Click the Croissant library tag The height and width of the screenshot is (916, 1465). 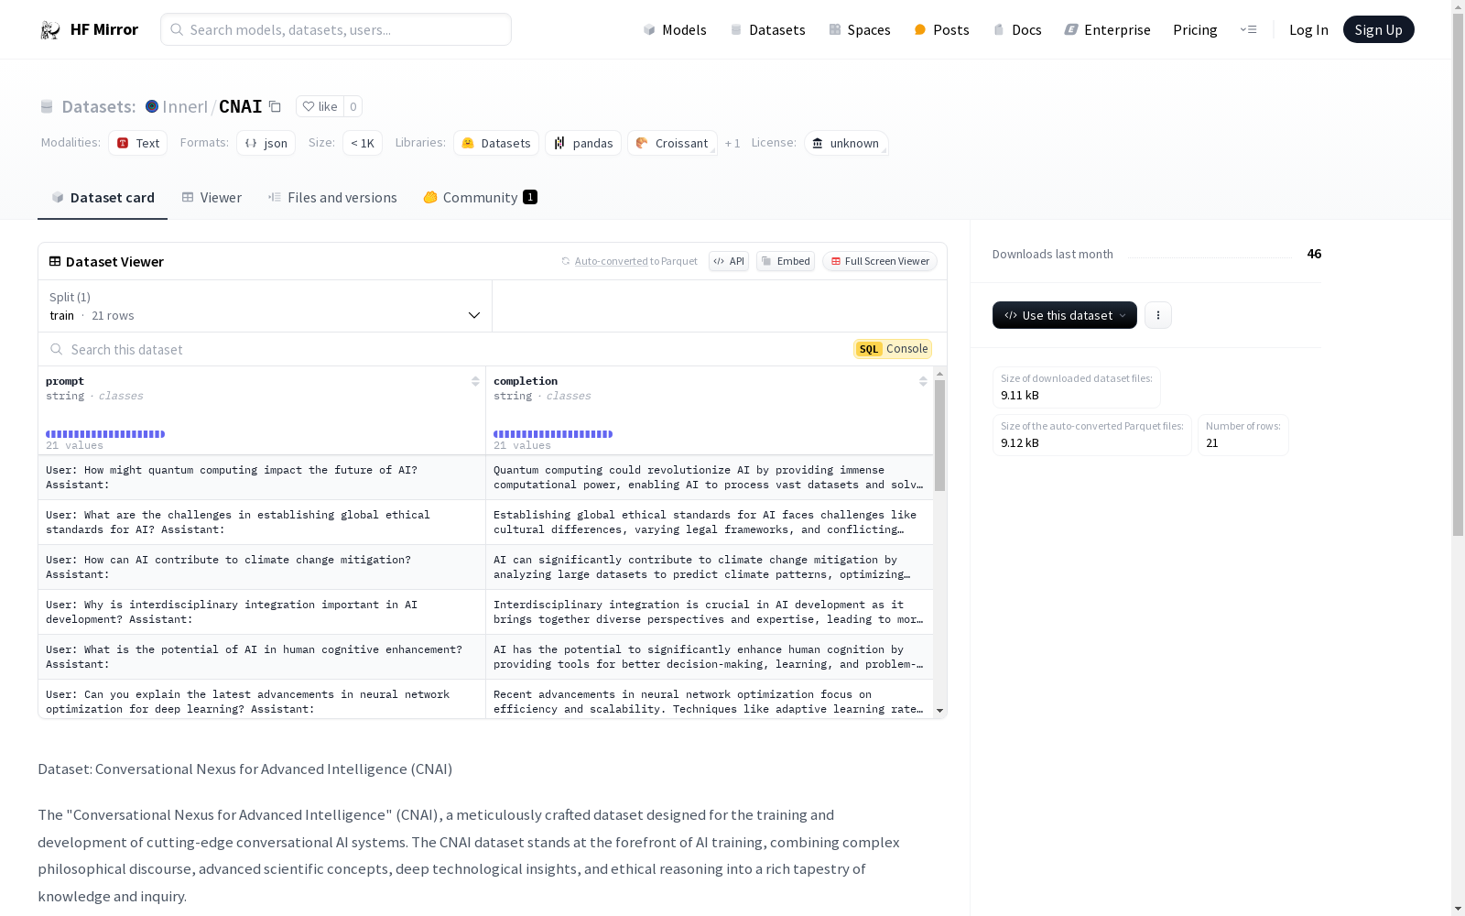point(672,143)
